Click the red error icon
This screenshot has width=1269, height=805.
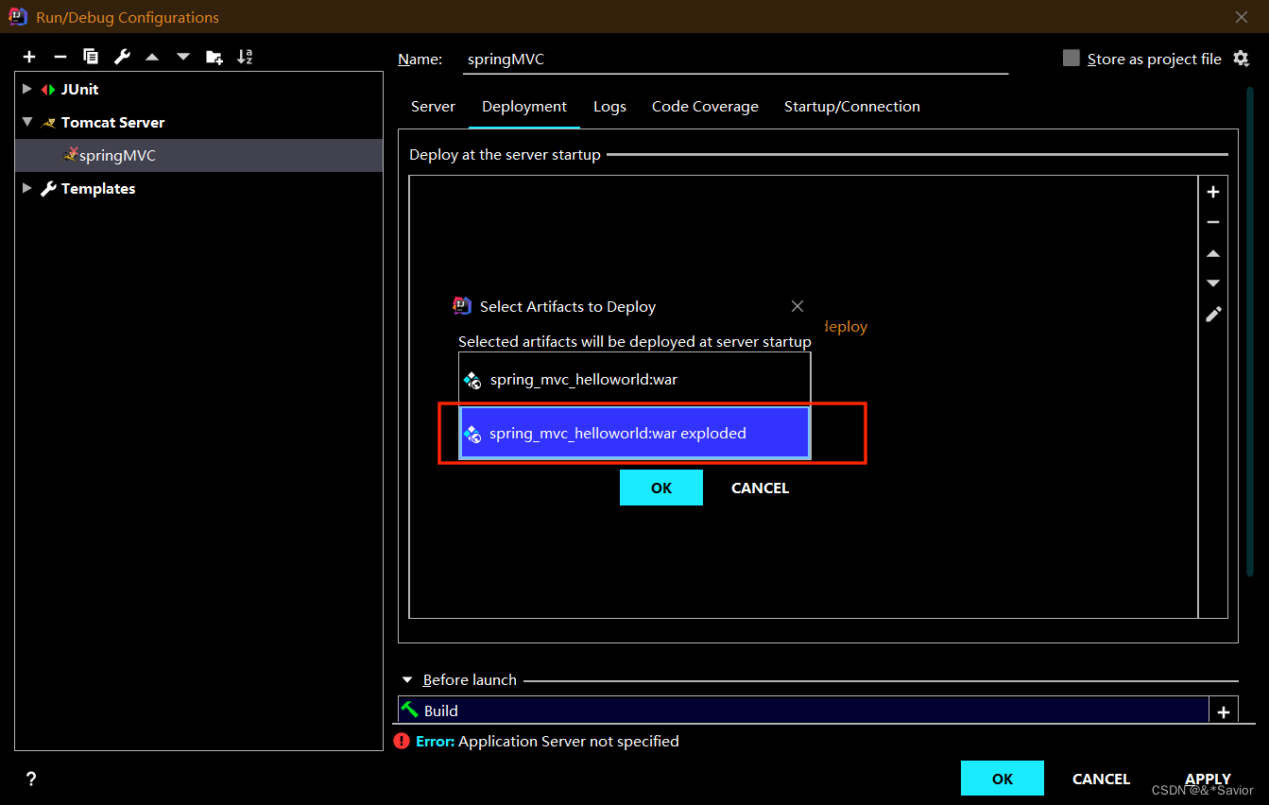point(402,741)
